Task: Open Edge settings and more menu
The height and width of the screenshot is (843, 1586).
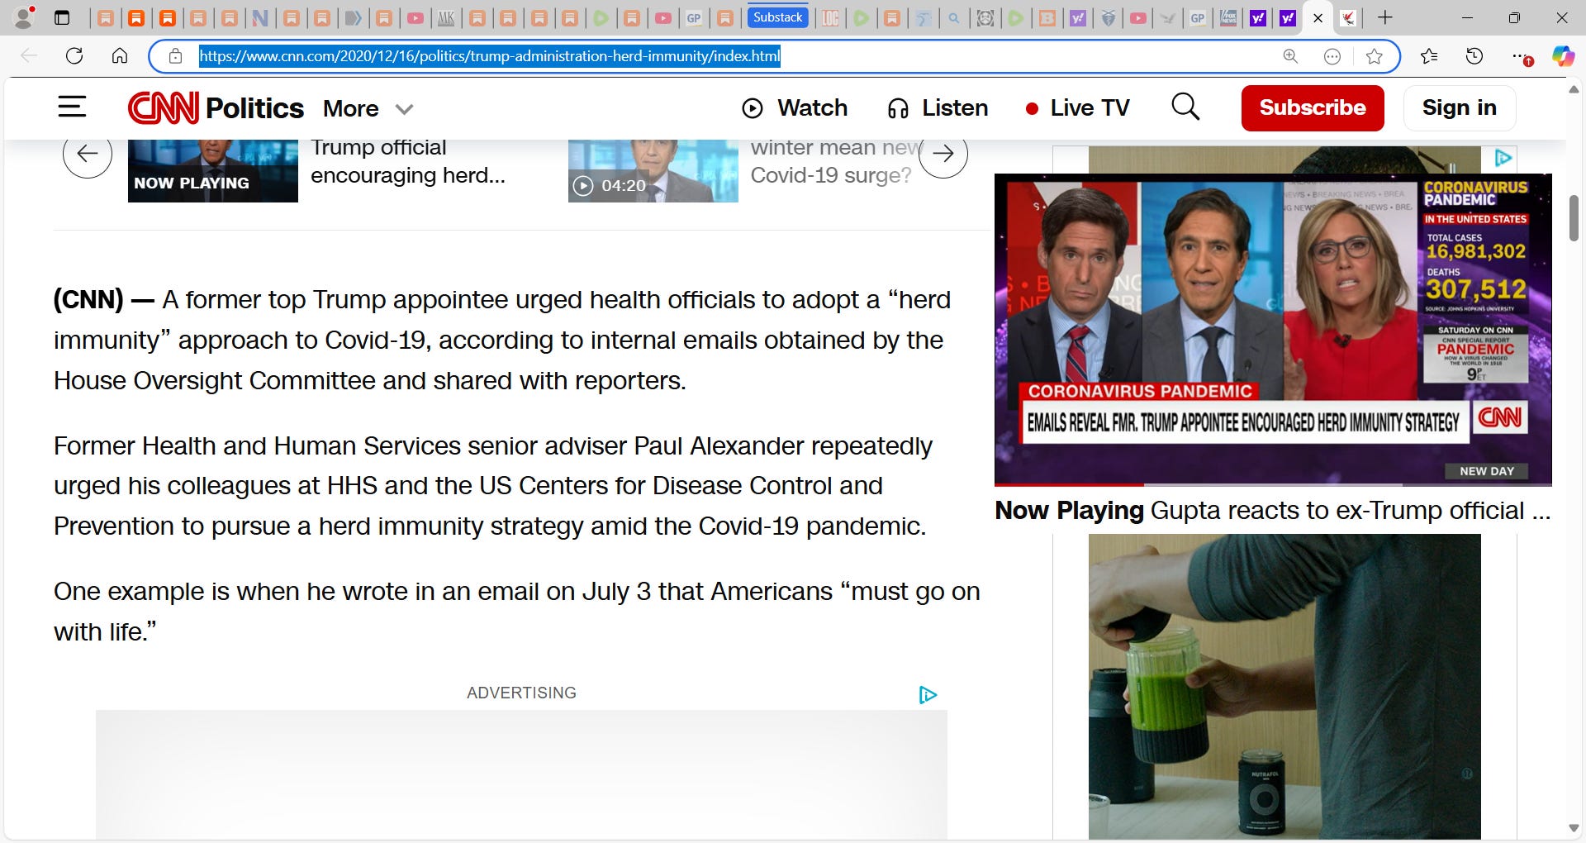Action: tap(1521, 56)
